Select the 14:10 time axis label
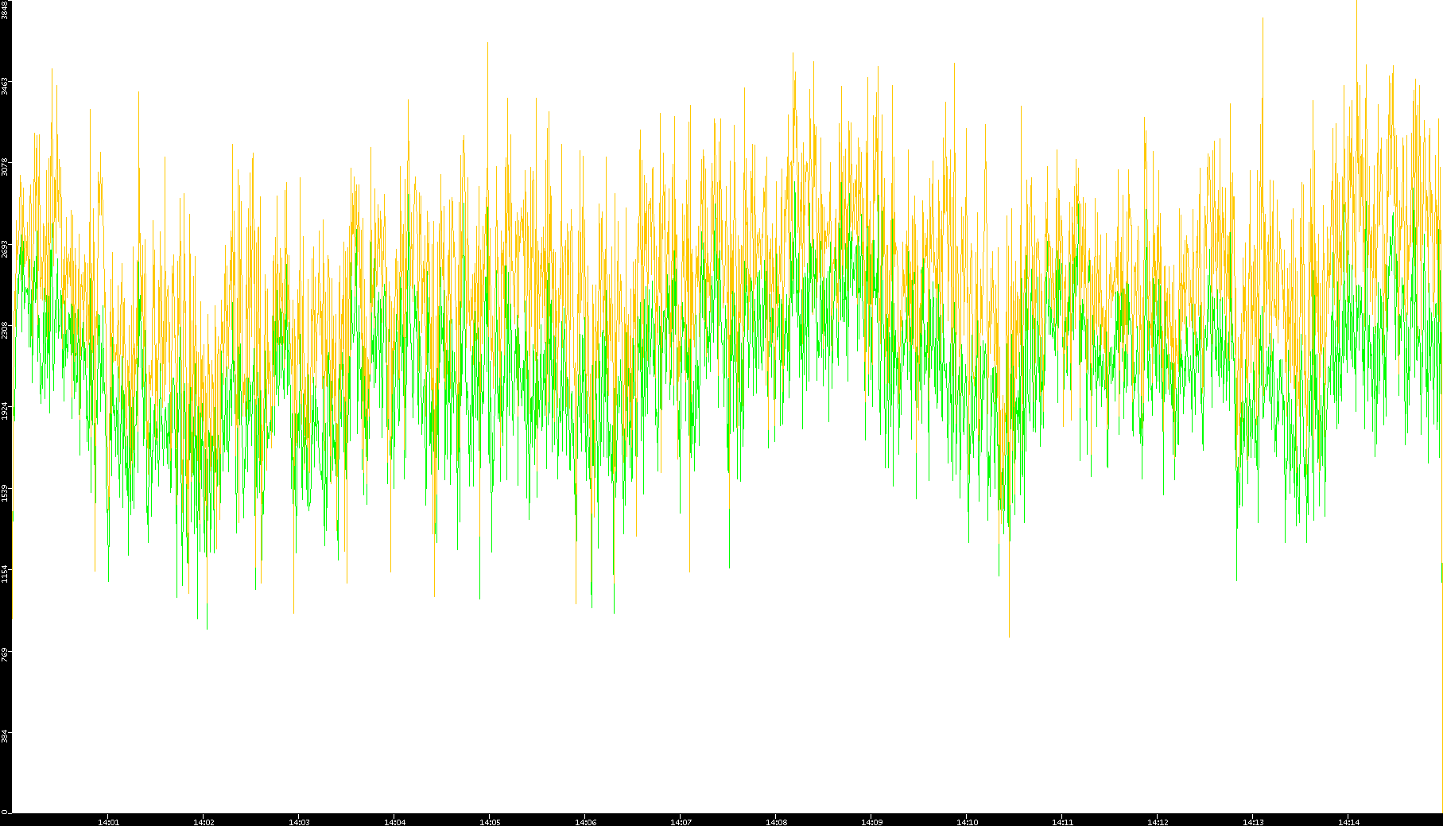 tap(967, 822)
